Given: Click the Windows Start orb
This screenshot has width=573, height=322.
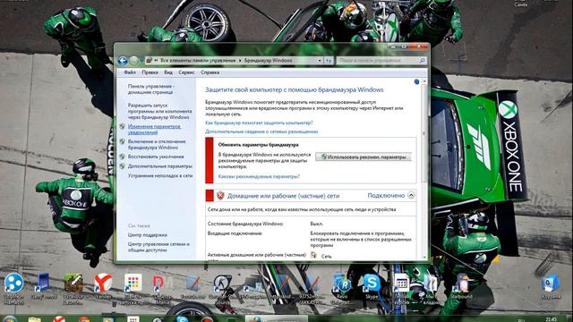Looking at the screenshot, I should point(10,319).
